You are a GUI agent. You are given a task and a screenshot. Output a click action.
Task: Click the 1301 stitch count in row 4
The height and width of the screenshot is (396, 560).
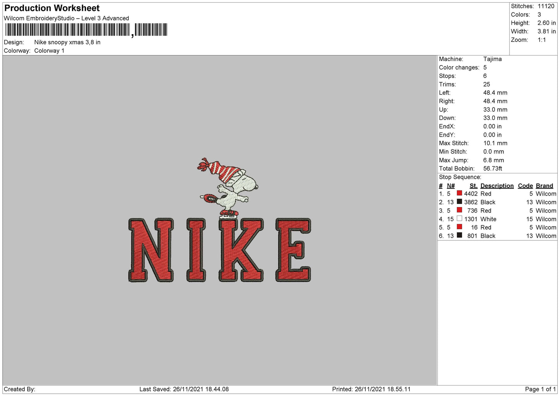tap(471, 219)
